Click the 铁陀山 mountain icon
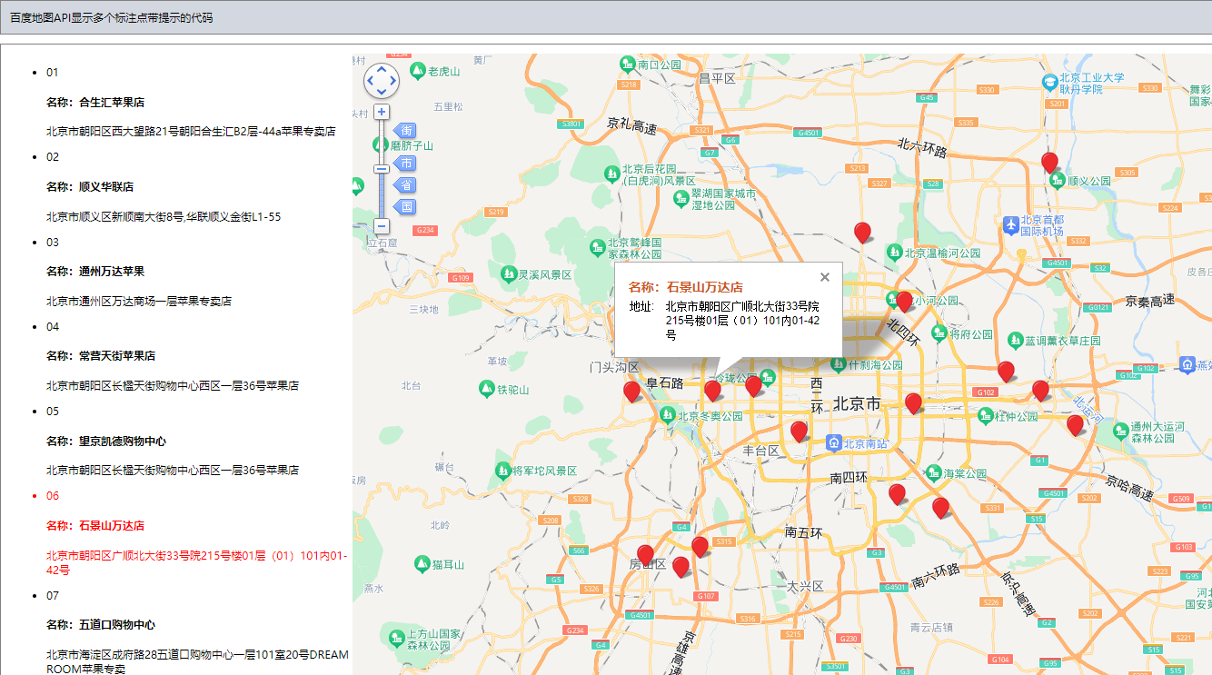Viewport: 1212px width, 675px height. [487, 389]
